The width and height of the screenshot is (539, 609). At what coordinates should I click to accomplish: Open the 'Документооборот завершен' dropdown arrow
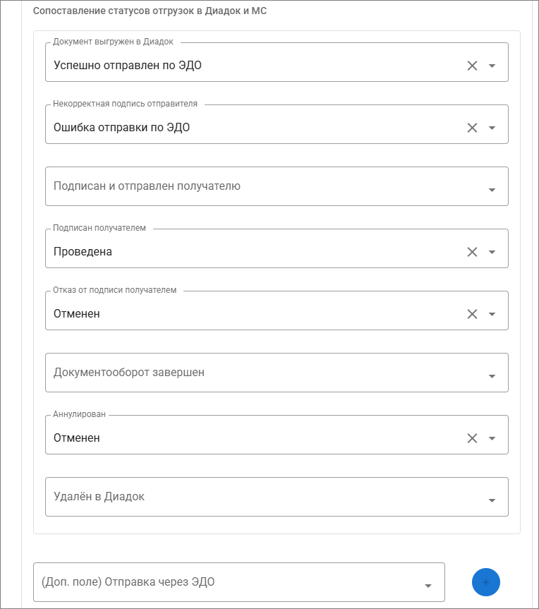[492, 376]
